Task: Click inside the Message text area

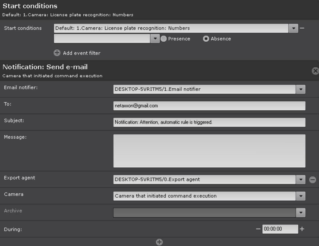Action: point(209,151)
